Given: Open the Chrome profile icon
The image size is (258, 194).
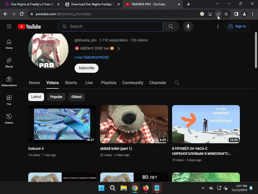Looking at the screenshot, I should tap(244, 14).
